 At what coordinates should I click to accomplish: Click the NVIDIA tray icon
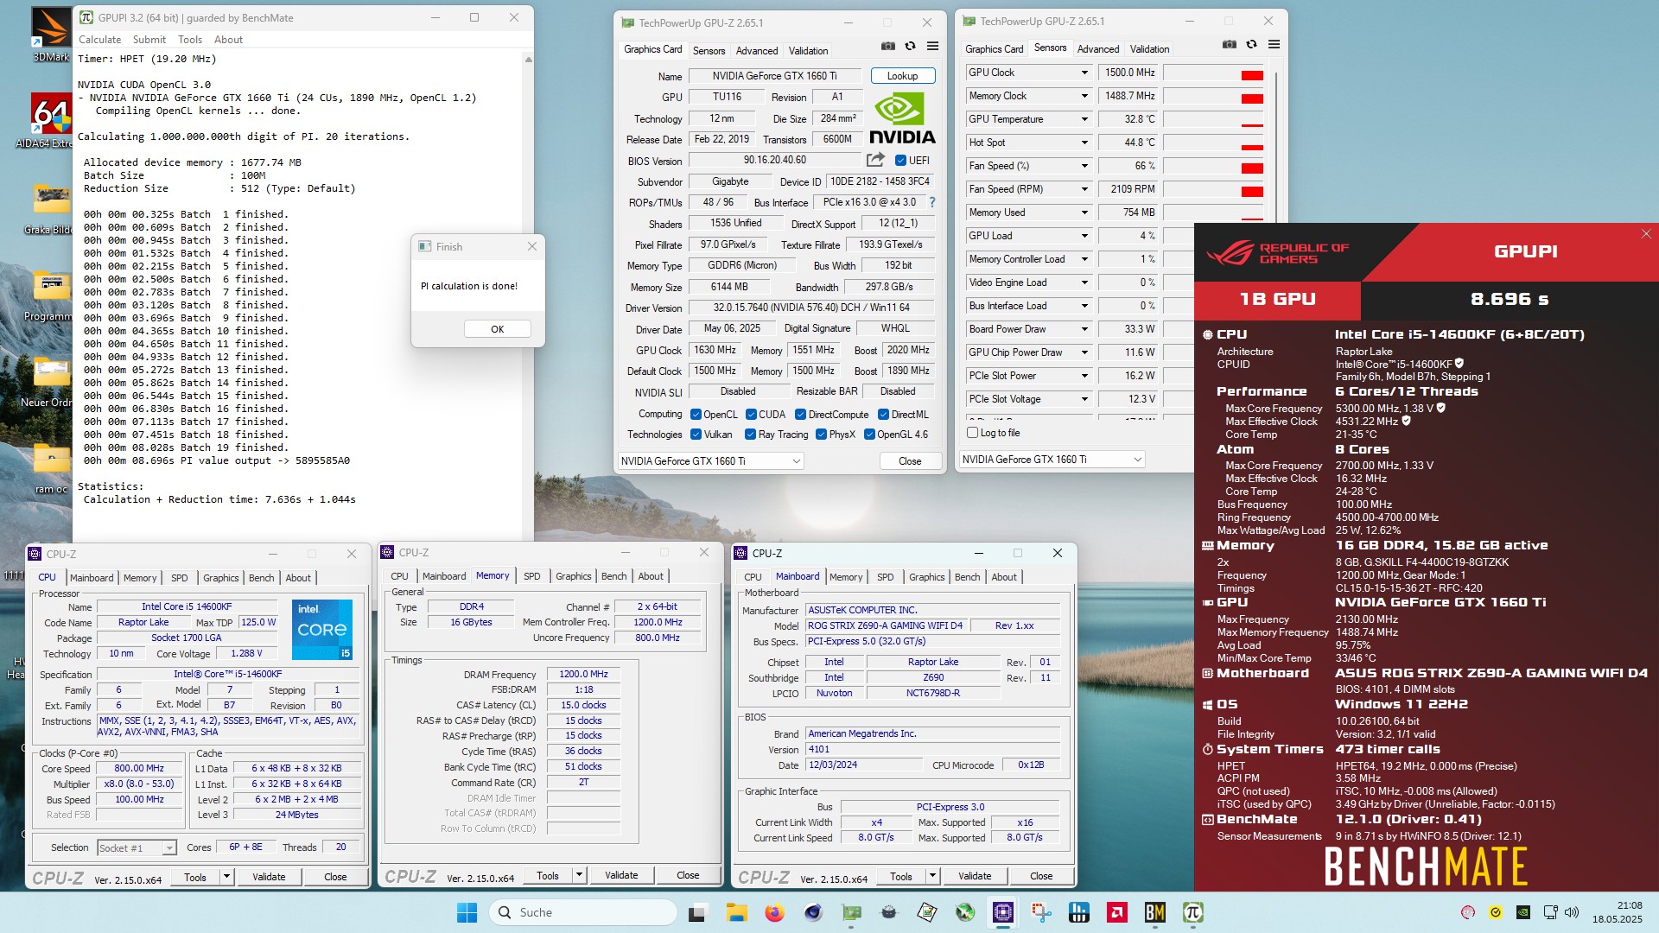(x=1523, y=912)
